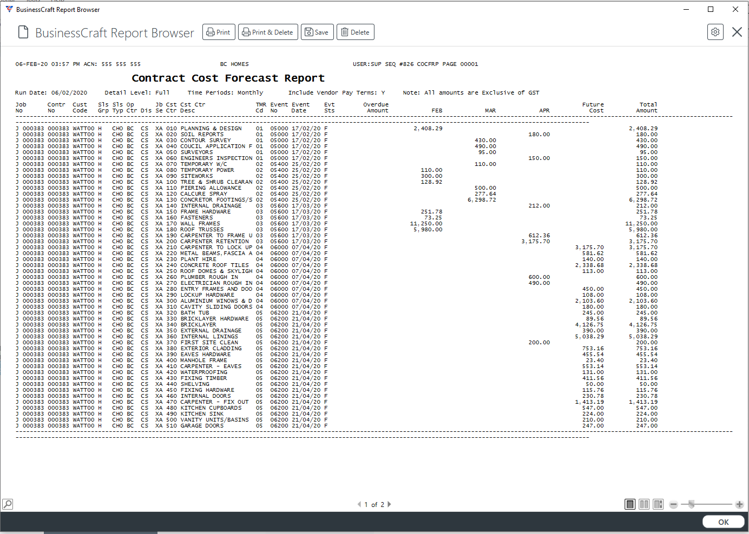This screenshot has height=534, width=749.
Task: Click the 'Time Periods: Monthly' text
Action: pos(225,93)
